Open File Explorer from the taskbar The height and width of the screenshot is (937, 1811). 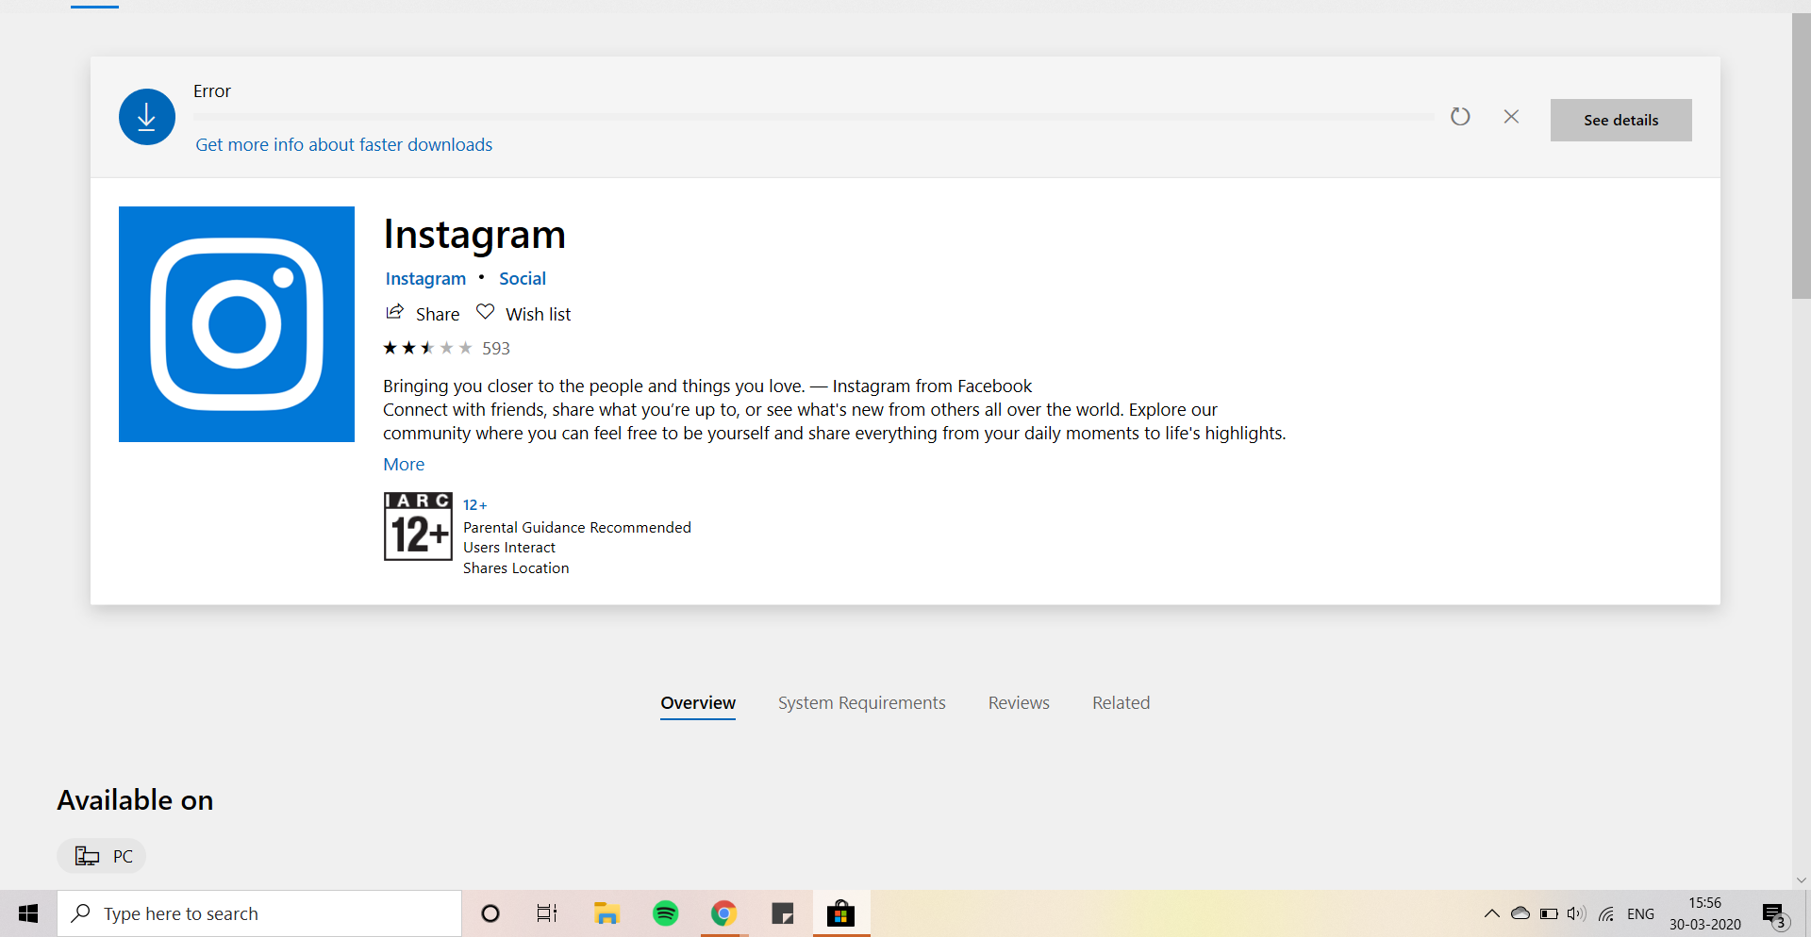[x=606, y=913]
